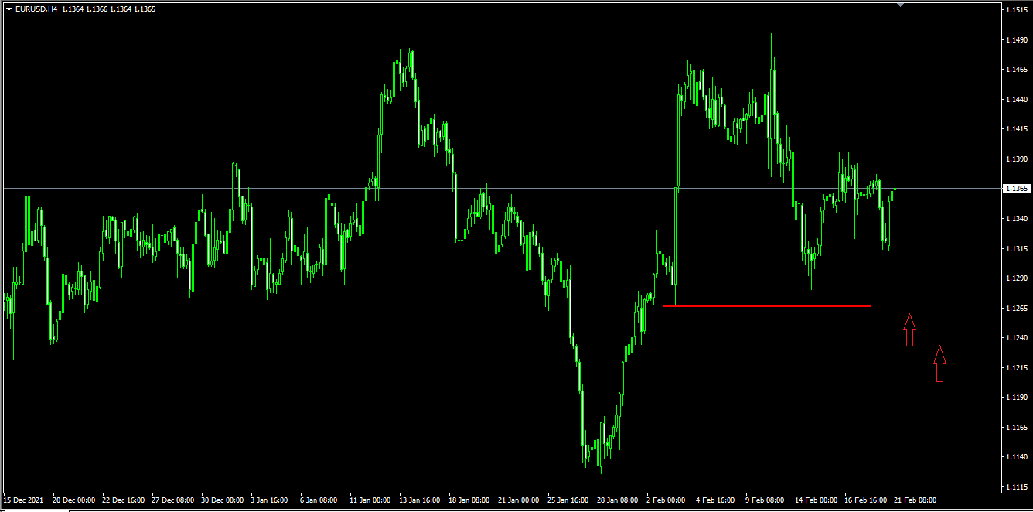Click the 6 Jan 08:00 time label
The width and height of the screenshot is (1033, 512).
pos(319,500)
